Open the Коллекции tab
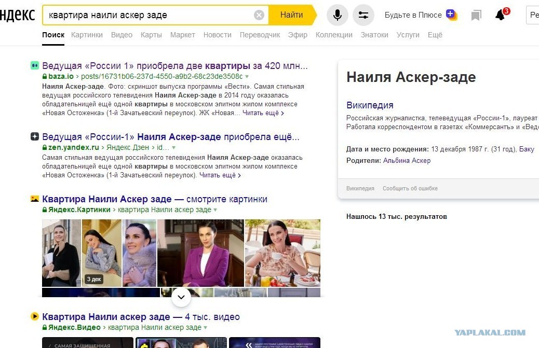539x348 pixels. coord(334,35)
